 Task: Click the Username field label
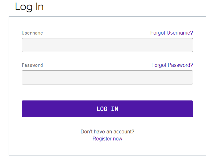click(x=32, y=33)
